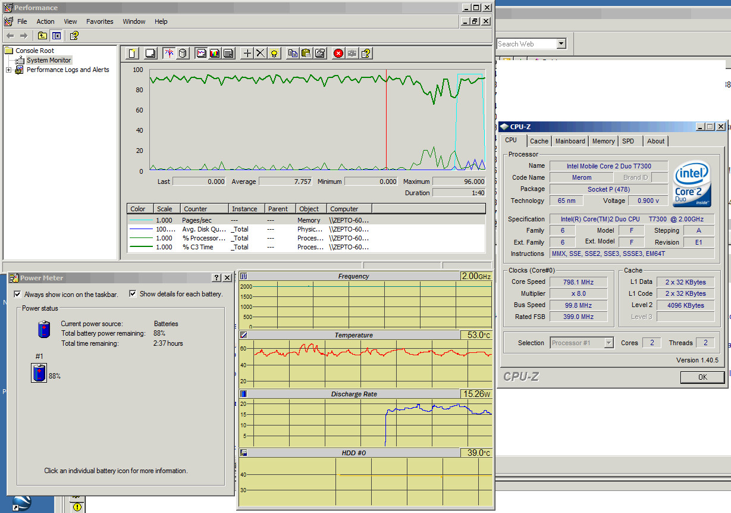Viewport: 731px width, 513px height.
Task: Toggle the Highlight lightbulb icon
Action: click(274, 53)
